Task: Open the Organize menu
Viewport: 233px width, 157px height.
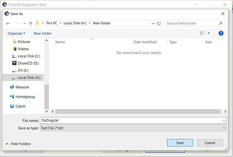Action: [x=16, y=33]
